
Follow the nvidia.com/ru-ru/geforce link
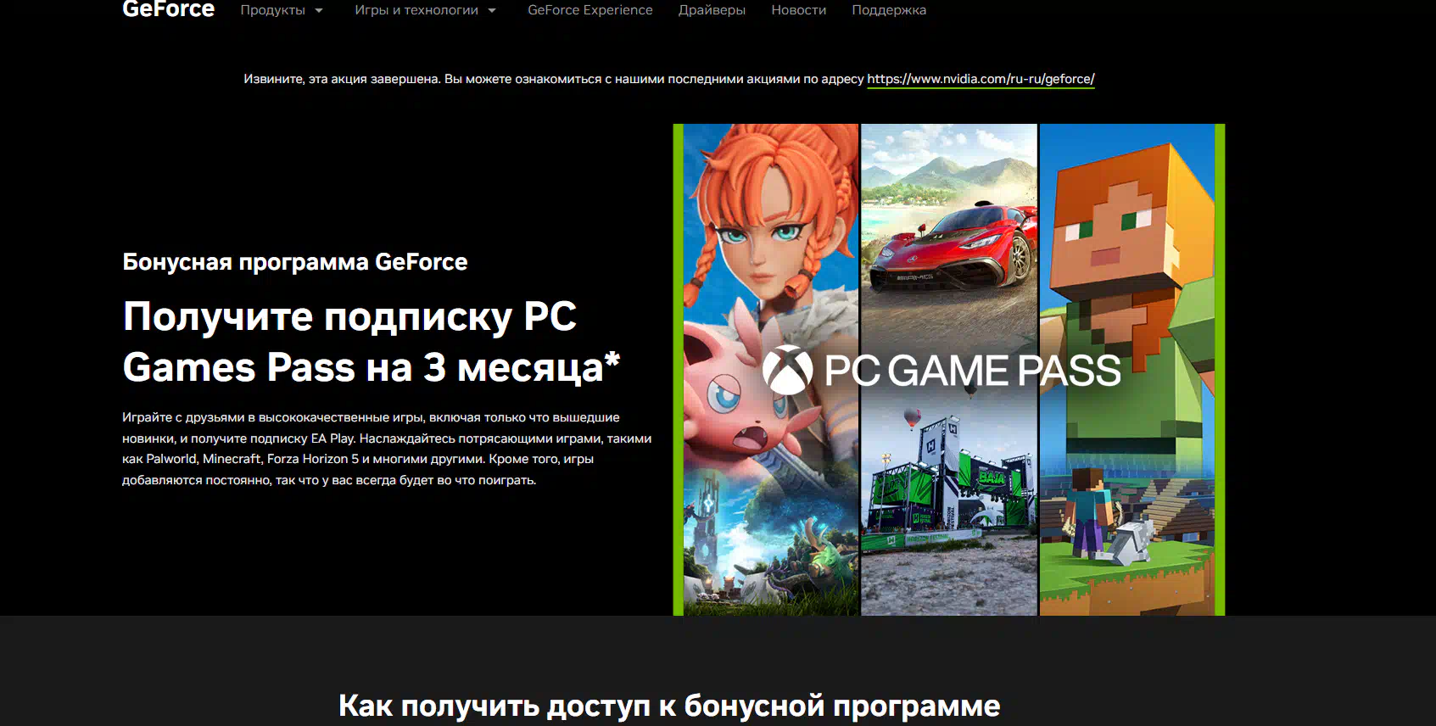tap(981, 79)
